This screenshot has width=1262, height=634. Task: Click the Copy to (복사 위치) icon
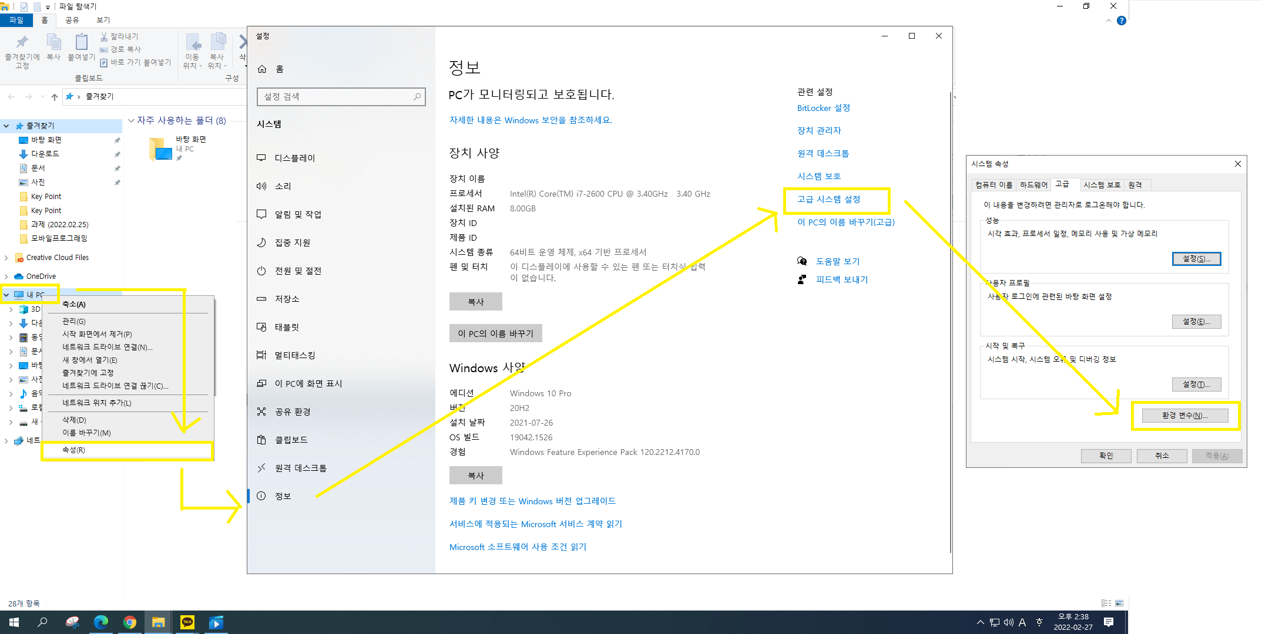[x=218, y=42]
